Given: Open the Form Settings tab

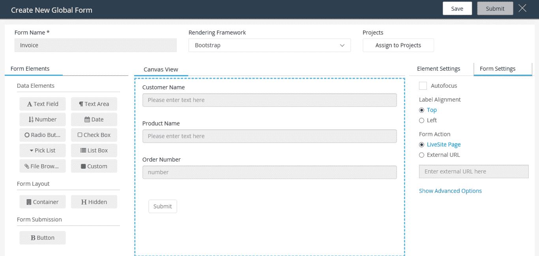Looking at the screenshot, I should [x=497, y=68].
